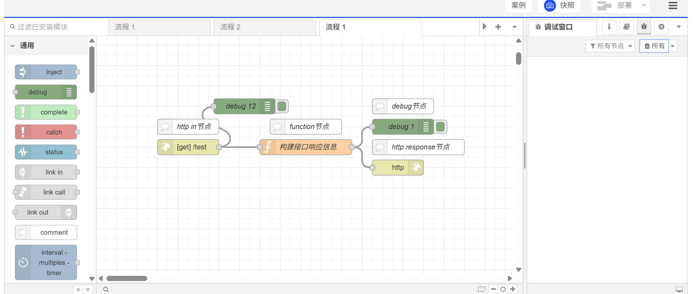Viewport: 693px width, 294px height.
Task: Click the 部署 deploy button
Action: (615, 6)
